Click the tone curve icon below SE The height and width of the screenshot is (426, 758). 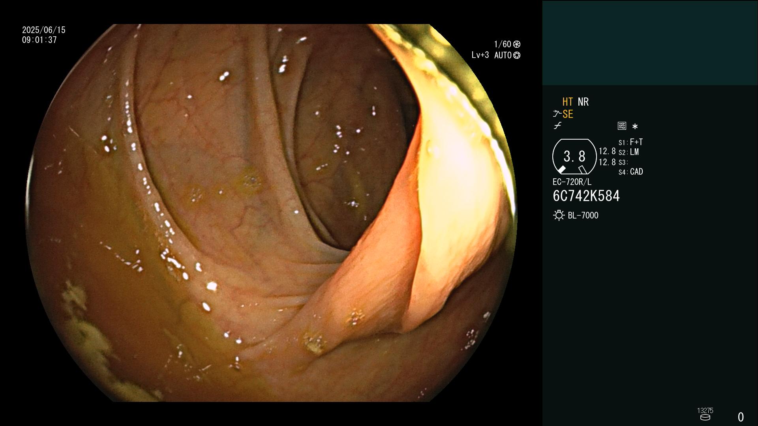(x=557, y=126)
